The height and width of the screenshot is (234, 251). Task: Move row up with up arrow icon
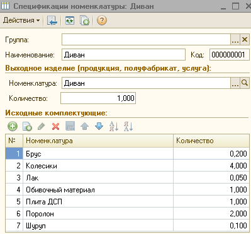tap(85, 126)
